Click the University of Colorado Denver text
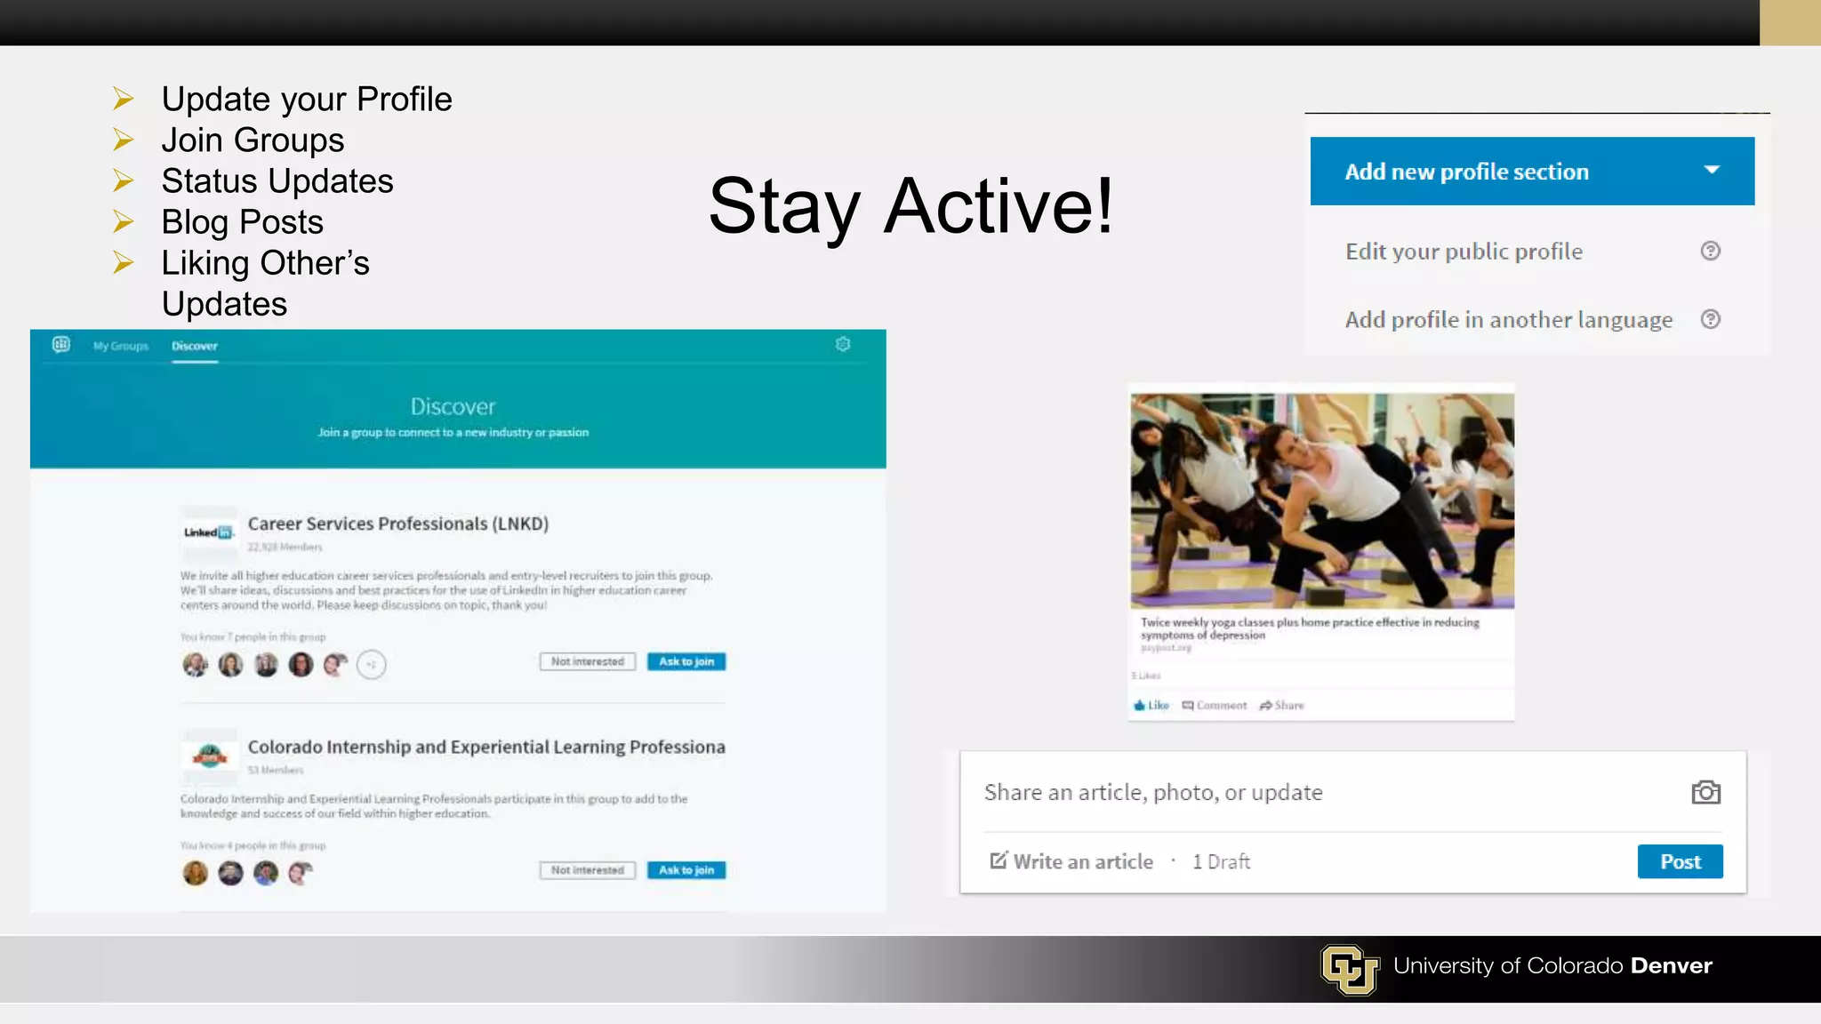This screenshot has height=1024, width=1821. [x=1552, y=965]
